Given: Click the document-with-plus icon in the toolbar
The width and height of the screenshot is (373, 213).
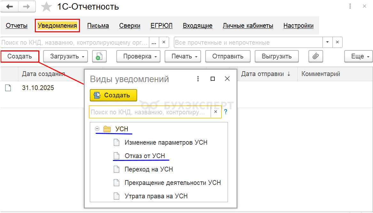Looking at the screenshot, I should click(x=99, y=56).
